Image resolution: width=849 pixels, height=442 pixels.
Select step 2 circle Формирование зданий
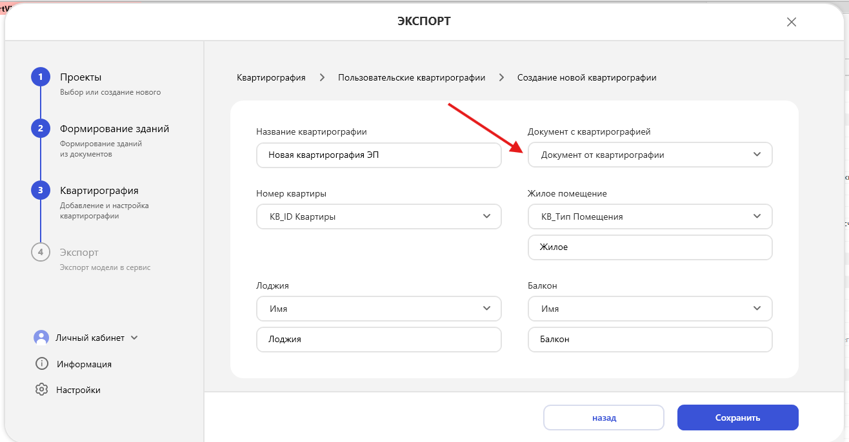click(x=40, y=128)
